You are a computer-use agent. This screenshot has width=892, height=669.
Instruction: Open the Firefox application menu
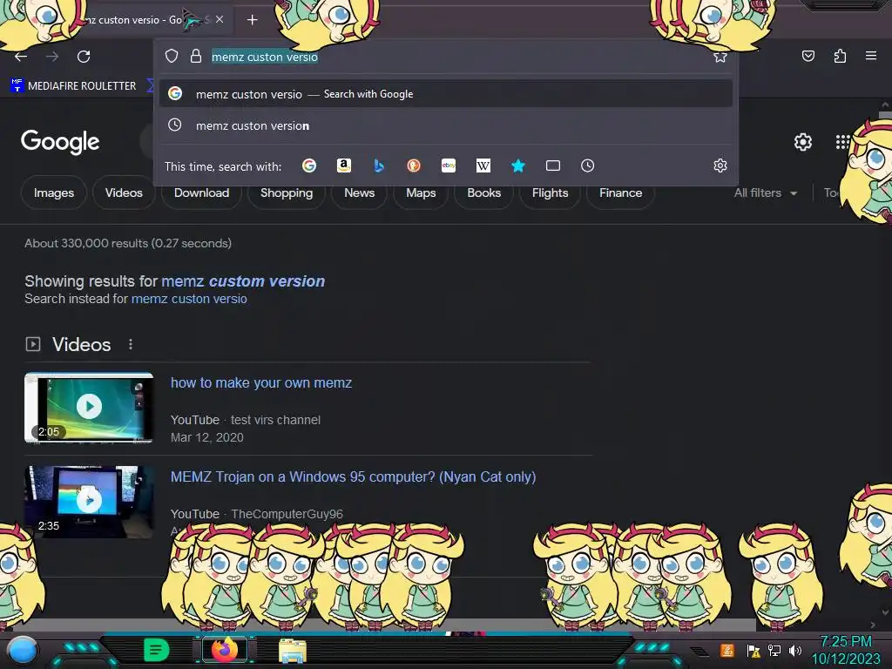[871, 56]
